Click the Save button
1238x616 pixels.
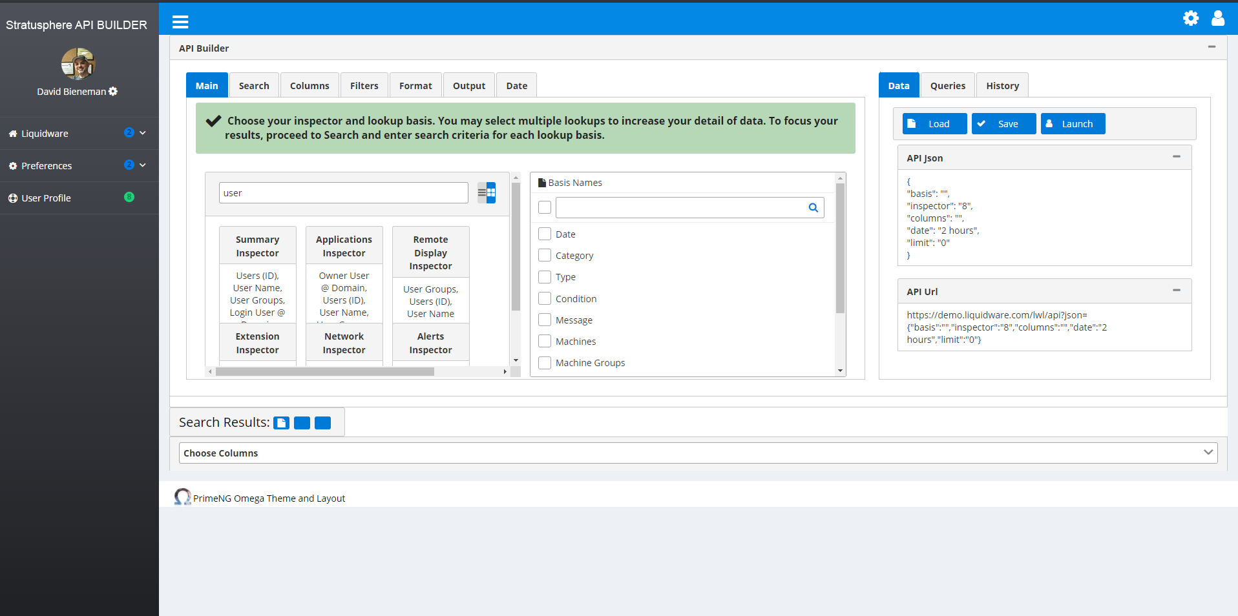click(1004, 123)
